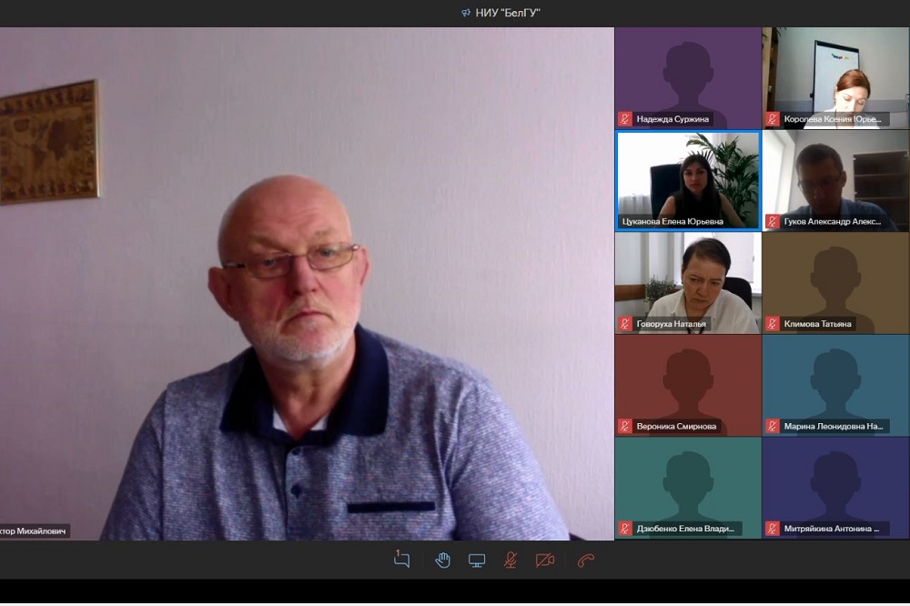Viewport: 910px width, 606px height.
Task: Raise hand using the hand icon
Action: pos(443,560)
